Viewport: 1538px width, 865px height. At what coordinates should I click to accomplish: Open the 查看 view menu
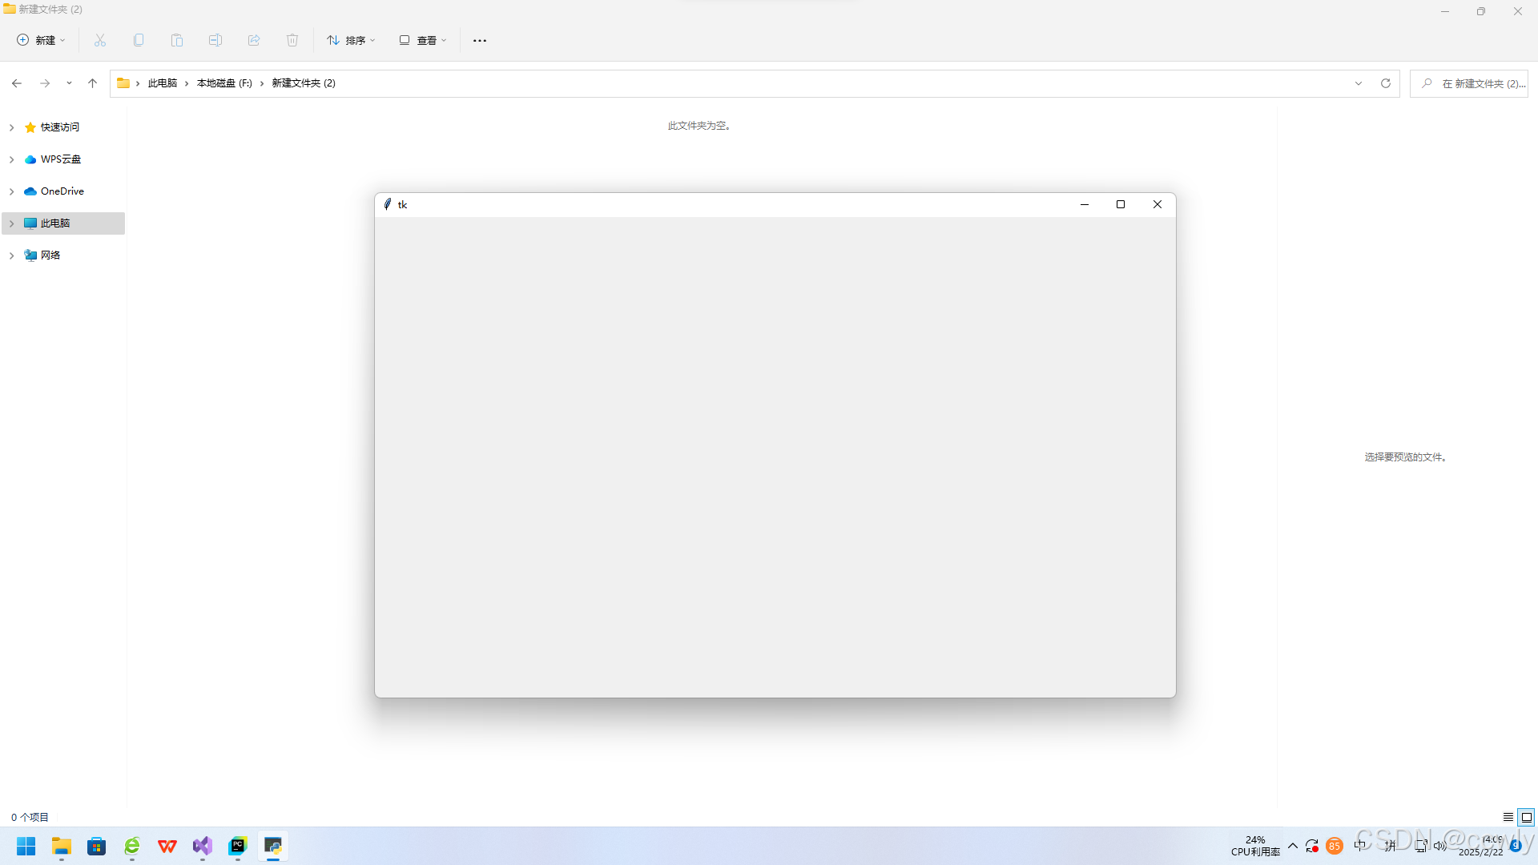pos(423,40)
